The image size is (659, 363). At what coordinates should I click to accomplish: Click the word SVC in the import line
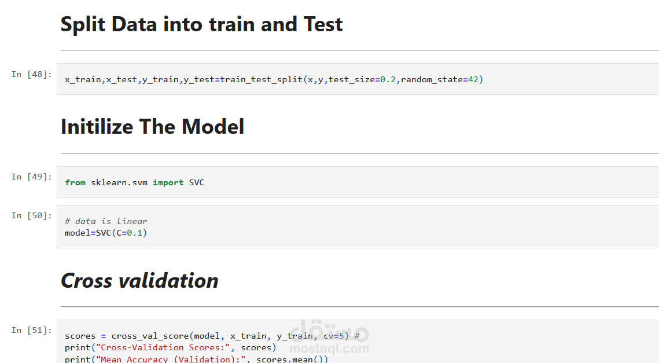[x=197, y=182]
